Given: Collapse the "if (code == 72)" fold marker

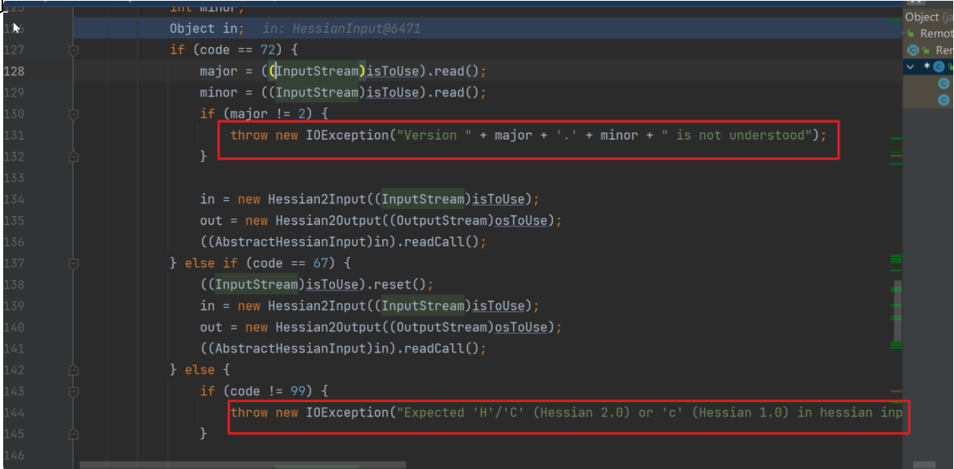Looking at the screenshot, I should pyautogui.click(x=73, y=50).
